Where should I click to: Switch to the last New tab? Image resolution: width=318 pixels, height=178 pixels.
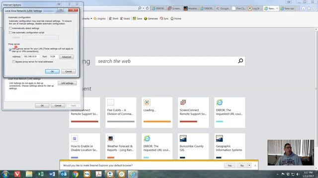click(x=287, y=8)
